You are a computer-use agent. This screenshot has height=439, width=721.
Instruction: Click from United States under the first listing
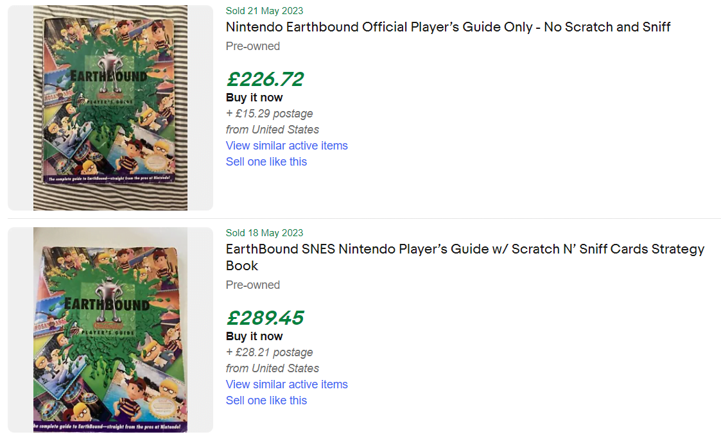(272, 130)
